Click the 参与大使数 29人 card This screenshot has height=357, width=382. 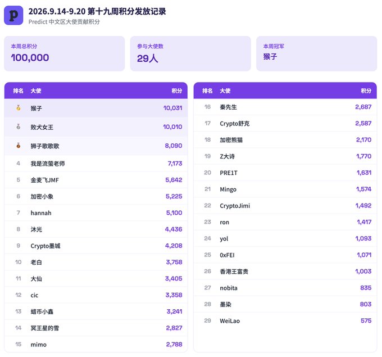[x=190, y=53]
